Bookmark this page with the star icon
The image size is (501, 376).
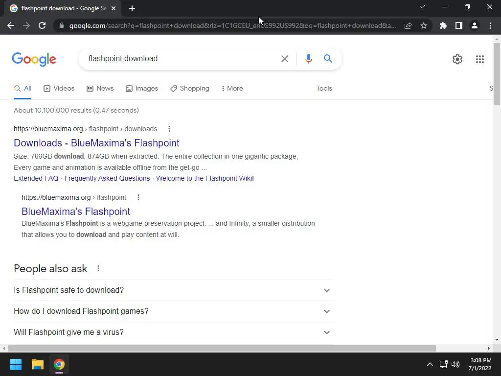(x=424, y=25)
